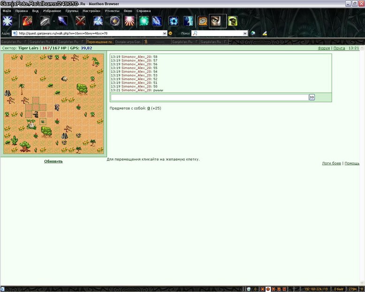Click the crossed red swords toolbar icon

[80, 21]
